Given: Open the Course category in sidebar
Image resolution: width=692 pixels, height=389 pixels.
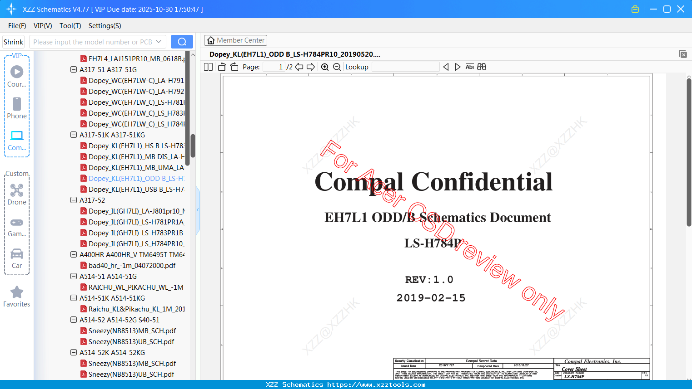Looking at the screenshot, I should 17,76.
